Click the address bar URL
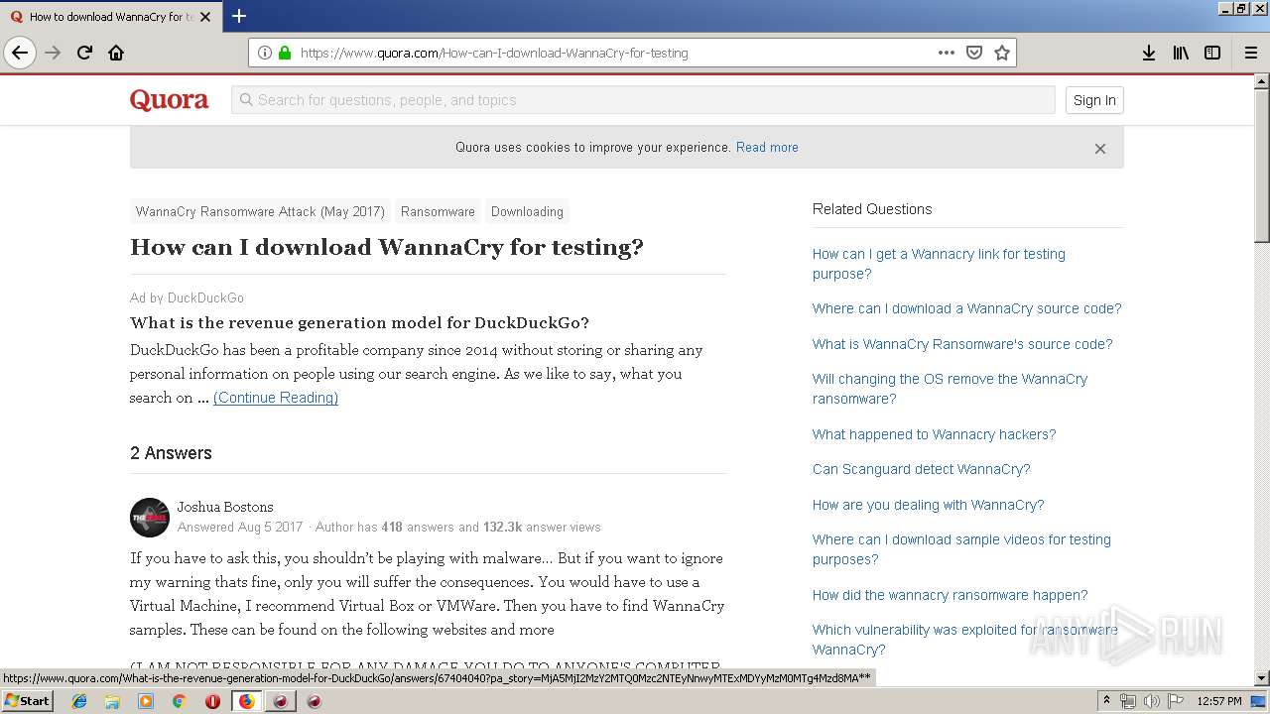Viewport: 1270px width, 714px height. (493, 54)
